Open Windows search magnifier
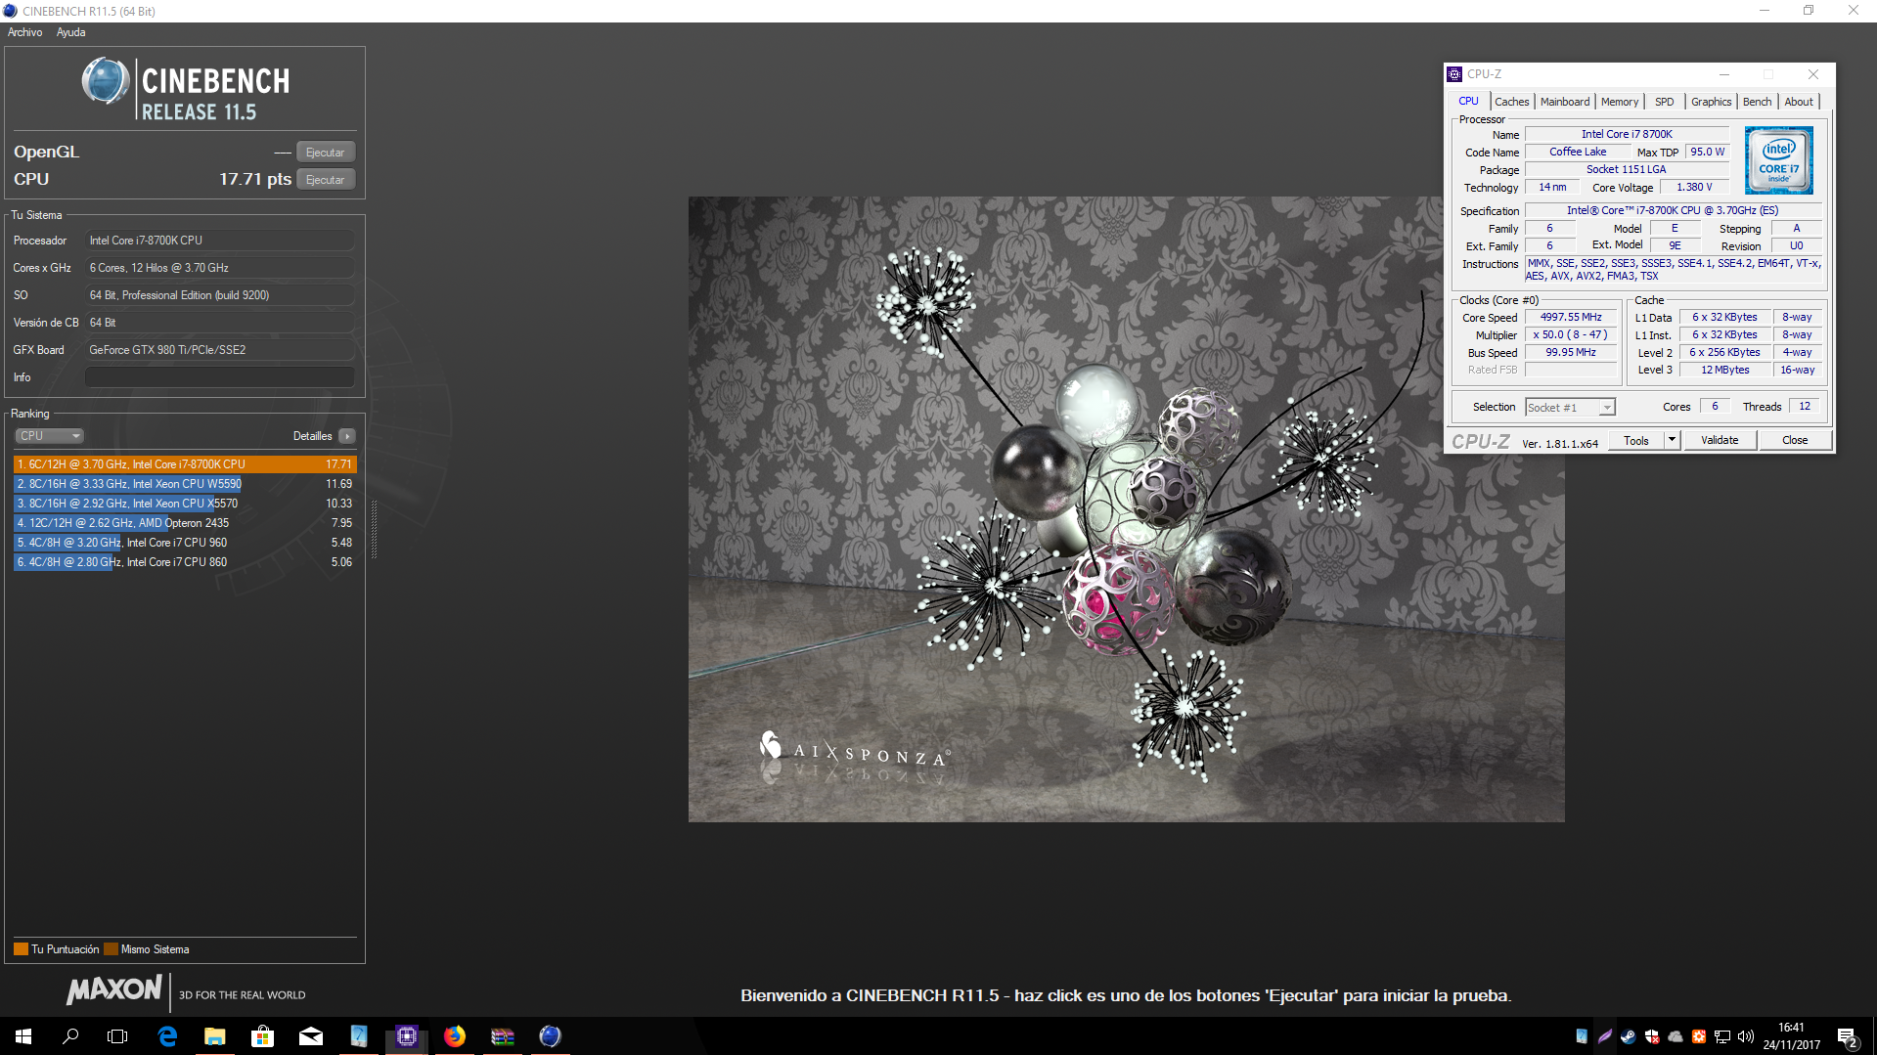The height and width of the screenshot is (1055, 1877). tap(70, 1036)
